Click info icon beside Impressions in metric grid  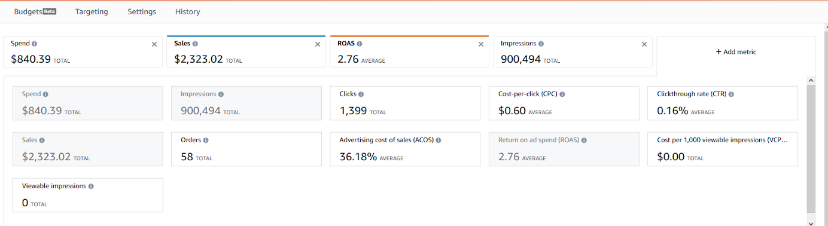click(x=221, y=94)
